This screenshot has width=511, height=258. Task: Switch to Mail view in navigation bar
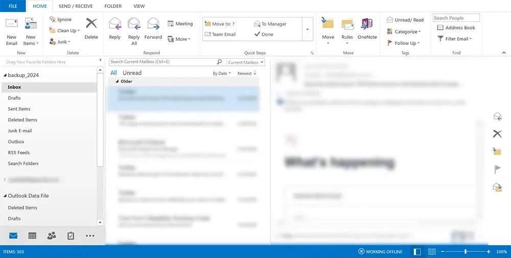13,236
